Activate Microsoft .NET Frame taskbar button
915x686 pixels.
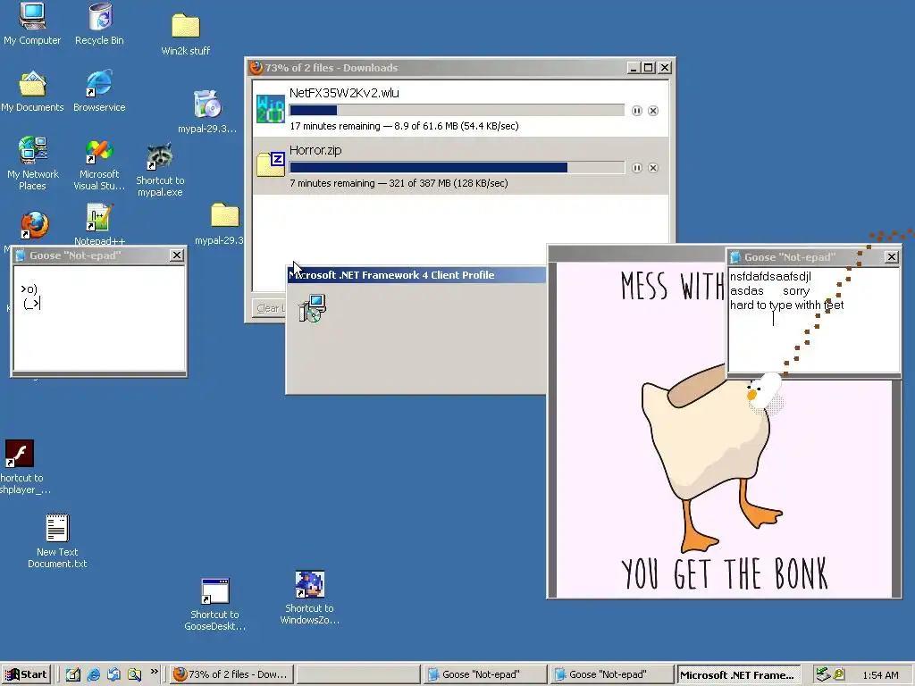738,674
